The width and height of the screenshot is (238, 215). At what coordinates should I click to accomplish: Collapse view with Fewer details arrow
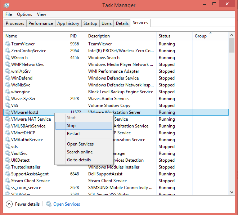[9, 204]
